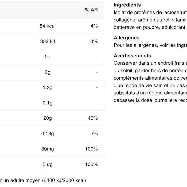The height and width of the screenshot is (187, 187).
Task: Click the 'Conserver dans un endroit frais' line
Action: pyautogui.click(x=150, y=63)
